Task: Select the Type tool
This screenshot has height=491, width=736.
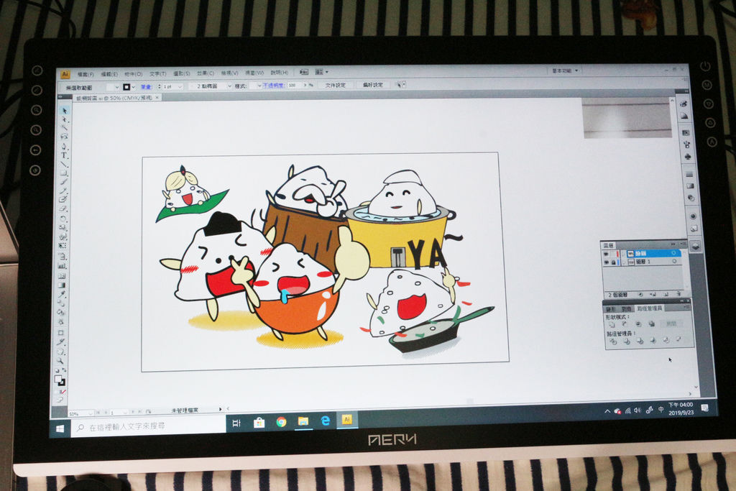Action: (64, 155)
